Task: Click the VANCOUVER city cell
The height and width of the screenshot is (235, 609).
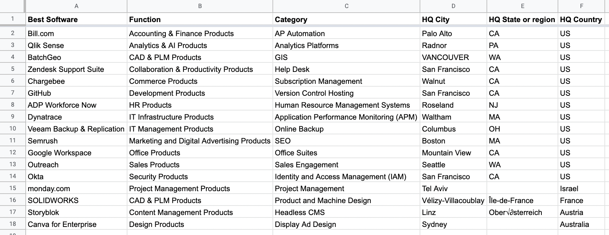Action: tap(453, 57)
